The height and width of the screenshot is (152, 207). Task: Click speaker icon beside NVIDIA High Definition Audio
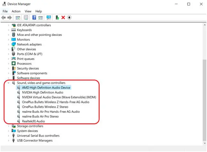tap(19, 92)
